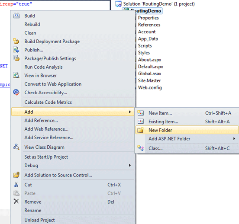Expand the Add ASP.NET Folder submenu arrow
This screenshot has height=224, width=239.
(234, 138)
